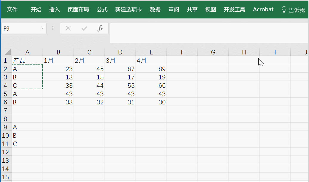
Task: Switch to the 开始 ribbon tab
Action: coord(36,10)
